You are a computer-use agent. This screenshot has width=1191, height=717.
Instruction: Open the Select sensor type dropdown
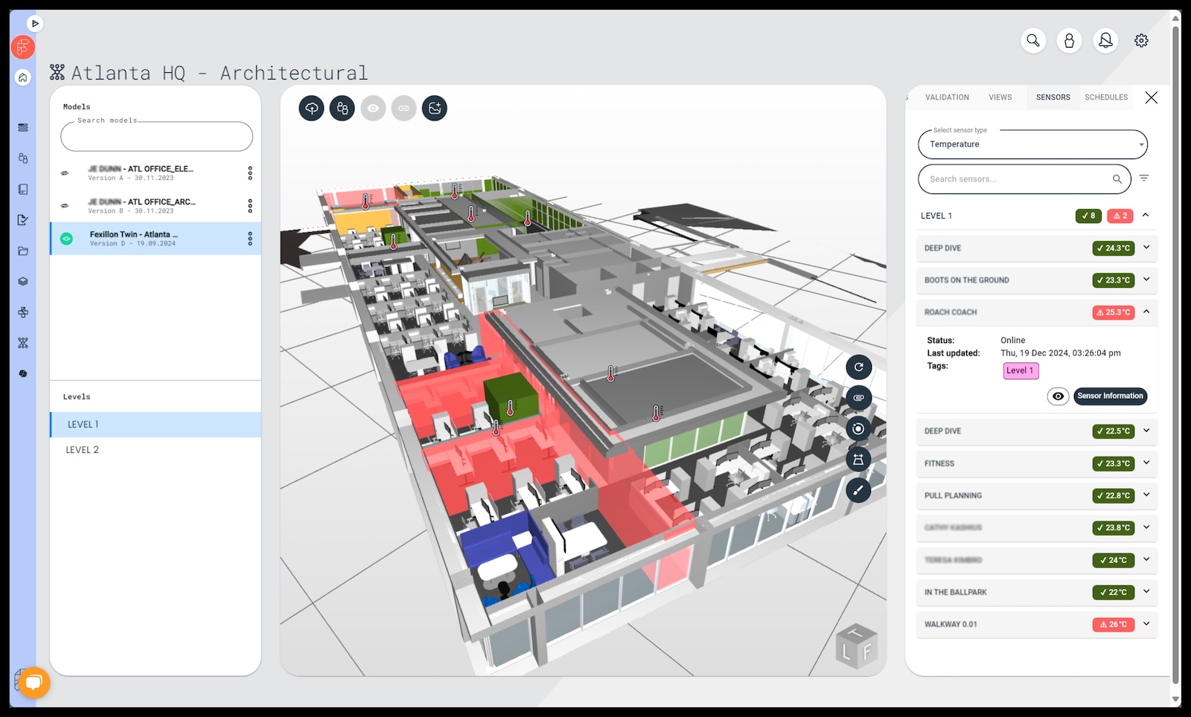pyautogui.click(x=1032, y=144)
